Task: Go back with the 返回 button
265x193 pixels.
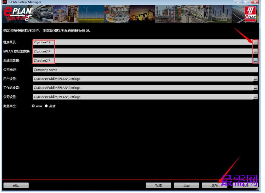Action: (187, 186)
